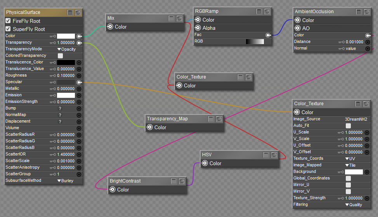Toggle the preview icon on the Mix node
The image size is (378, 217).
(179, 18)
